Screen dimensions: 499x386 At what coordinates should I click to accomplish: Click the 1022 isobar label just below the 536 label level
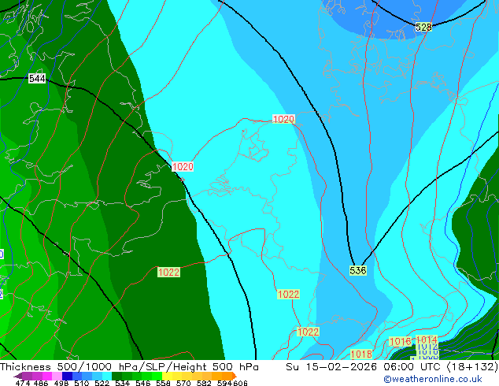point(288,294)
